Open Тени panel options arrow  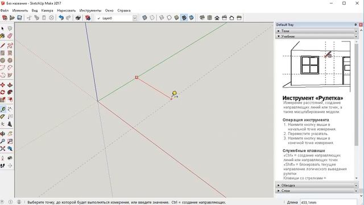point(356,31)
